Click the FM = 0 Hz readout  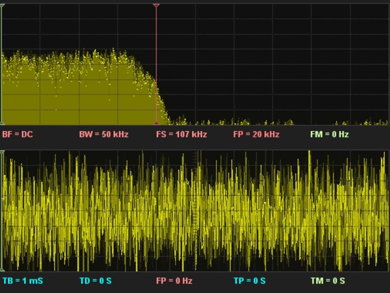pyautogui.click(x=329, y=134)
